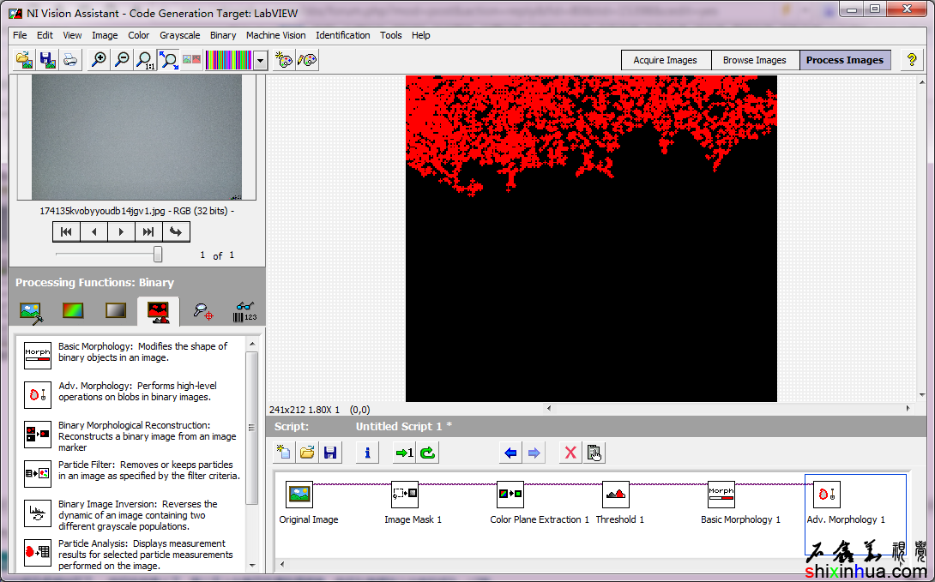The height and width of the screenshot is (582, 935).
Task: Click the scroll-down arrow of functions list
Action: 252,565
